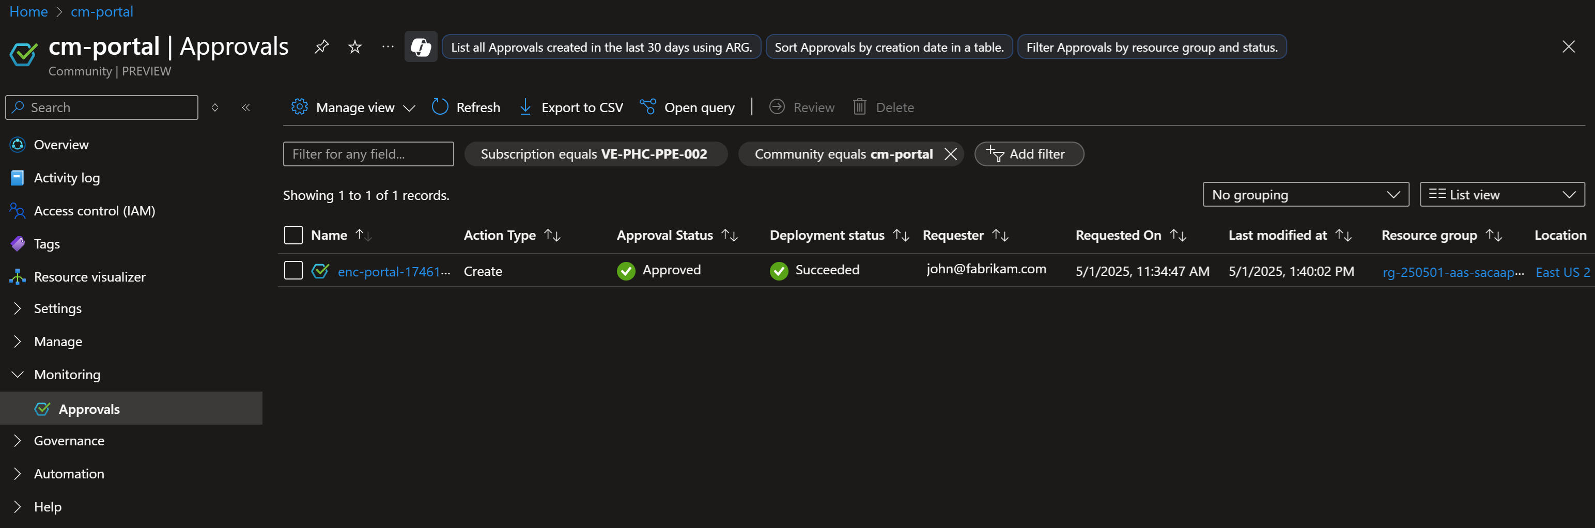1595x528 pixels.
Task: Close the Approvals blade
Action: 1568,47
